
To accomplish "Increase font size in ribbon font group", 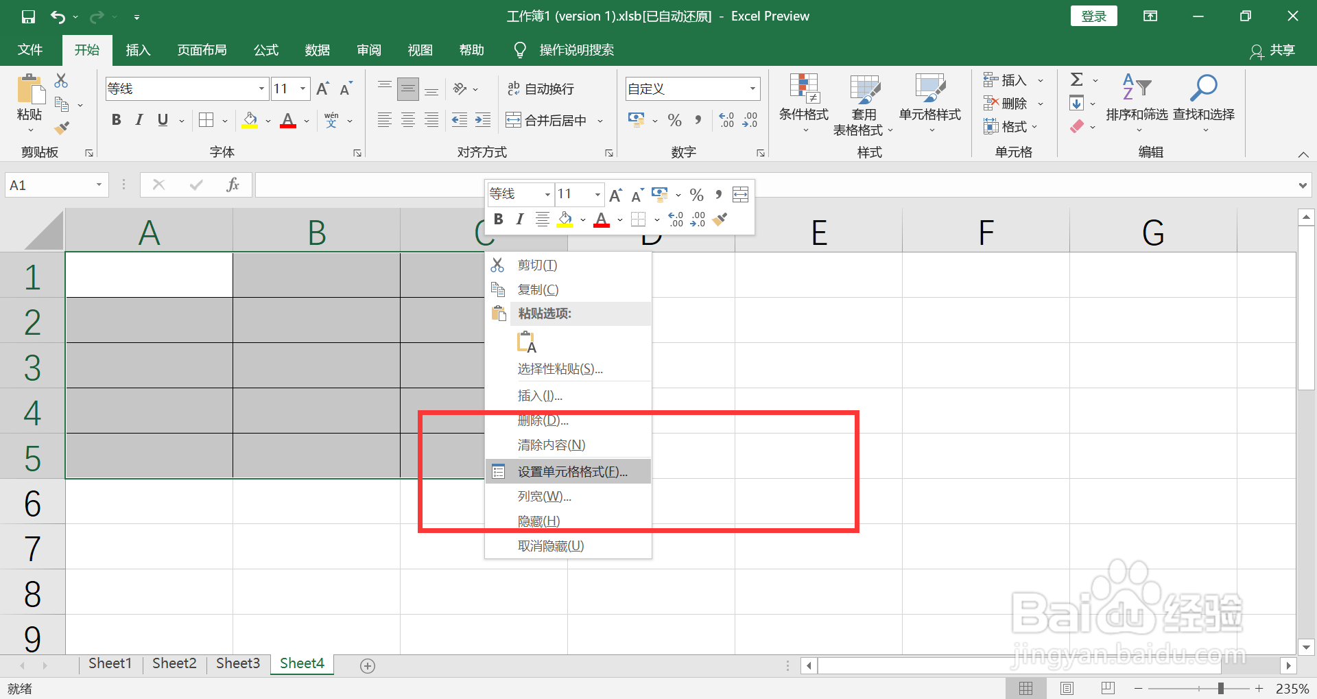I will coord(322,88).
